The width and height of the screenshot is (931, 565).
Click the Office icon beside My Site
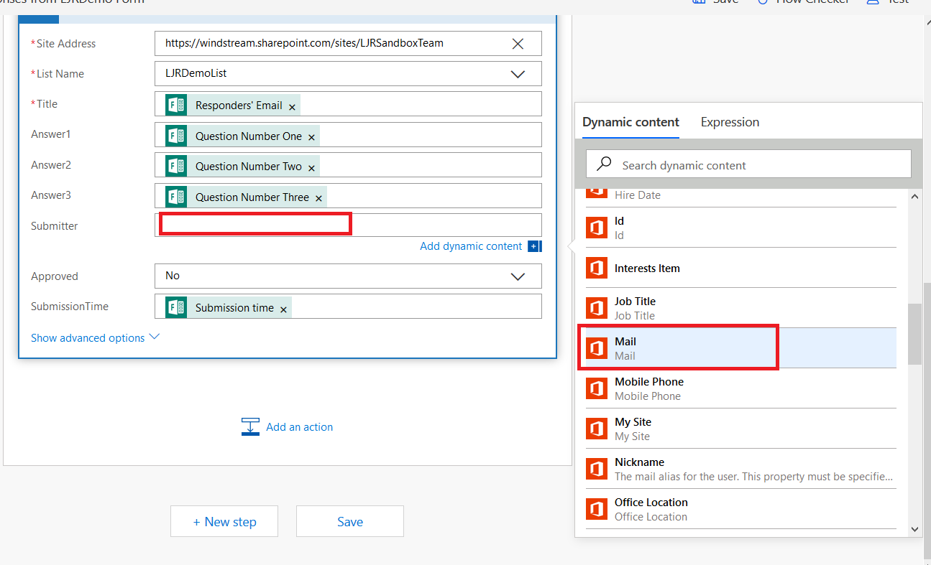click(x=597, y=429)
